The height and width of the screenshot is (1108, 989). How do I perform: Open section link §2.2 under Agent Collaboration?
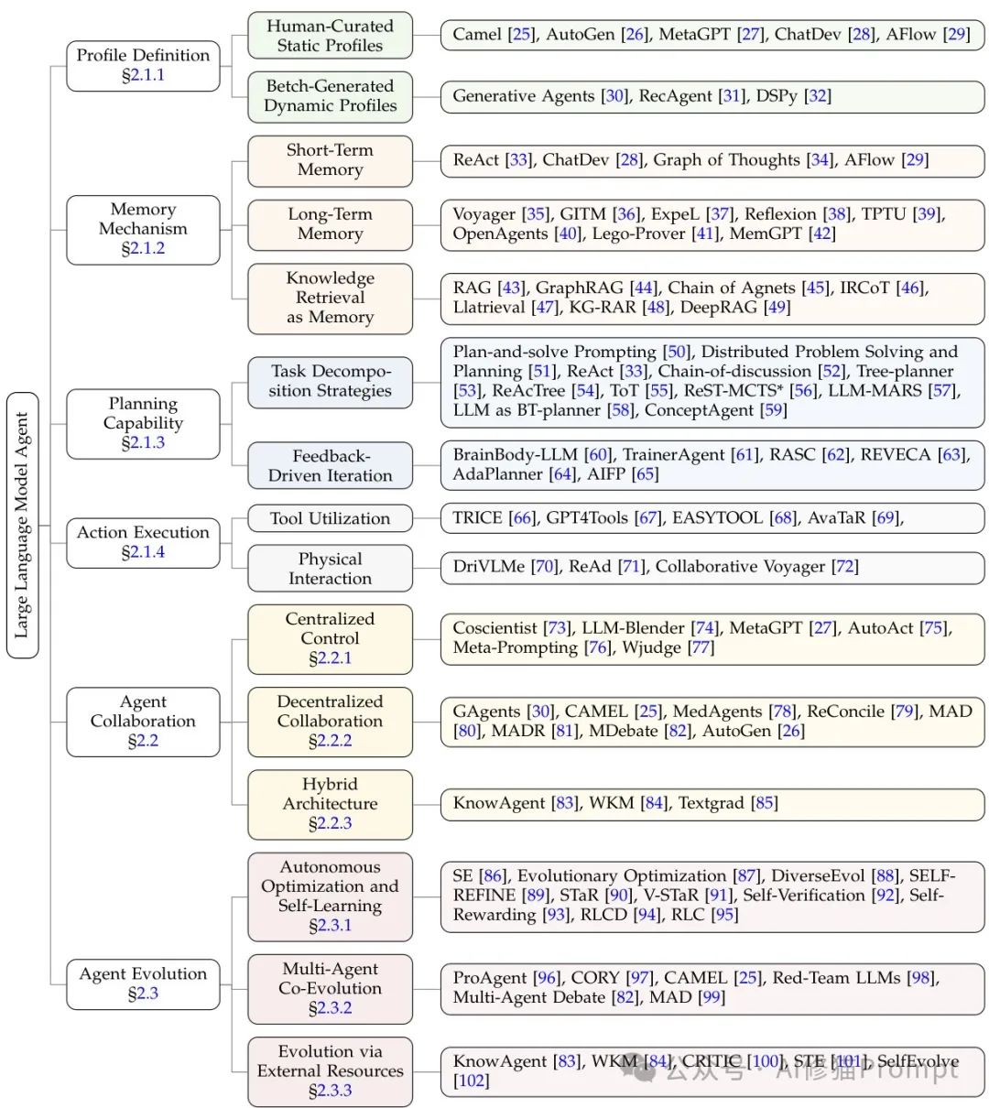pyautogui.click(x=143, y=740)
